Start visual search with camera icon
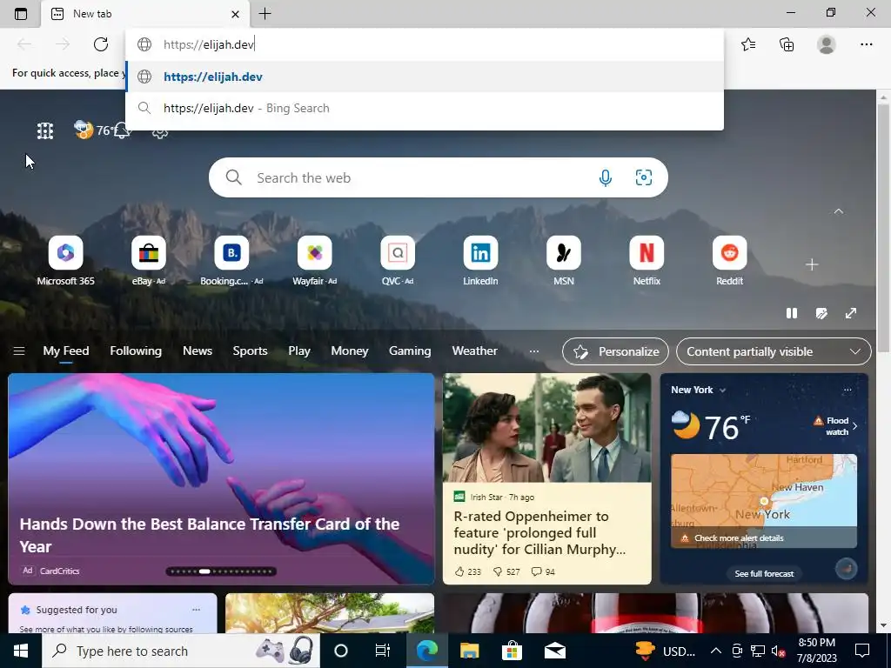 click(x=643, y=177)
